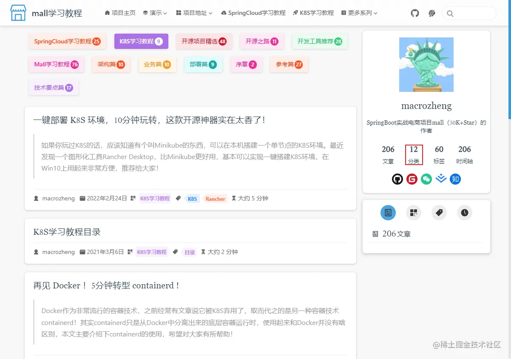This screenshot has height=359, width=511.
Task: Expand the 更多系列 dropdown menu
Action: [x=359, y=13]
